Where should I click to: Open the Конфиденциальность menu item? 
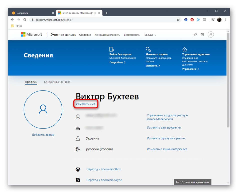pyautogui.click(x=107, y=35)
